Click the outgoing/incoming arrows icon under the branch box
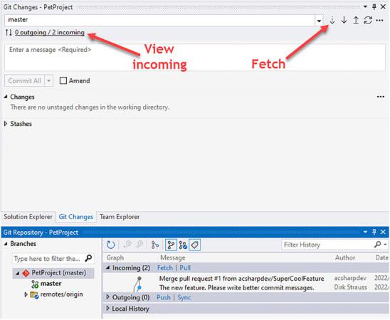Screen dimensions: 390x320 pyautogui.click(x=9, y=33)
